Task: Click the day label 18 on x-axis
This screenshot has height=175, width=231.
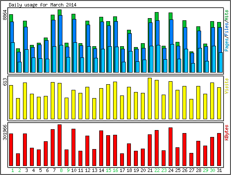Action: (x=129, y=170)
